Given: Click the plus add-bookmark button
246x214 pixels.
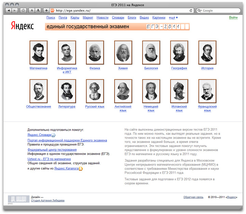Looking at the screenshot, I should pyautogui.click(x=46, y=10).
